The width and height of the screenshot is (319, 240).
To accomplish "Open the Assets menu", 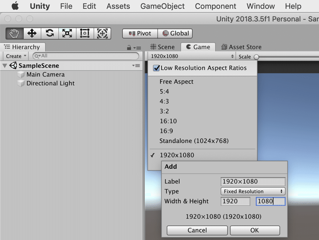I will click(118, 6).
